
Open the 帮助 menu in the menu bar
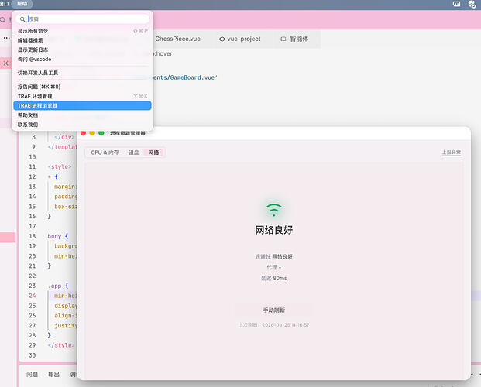tap(22, 4)
